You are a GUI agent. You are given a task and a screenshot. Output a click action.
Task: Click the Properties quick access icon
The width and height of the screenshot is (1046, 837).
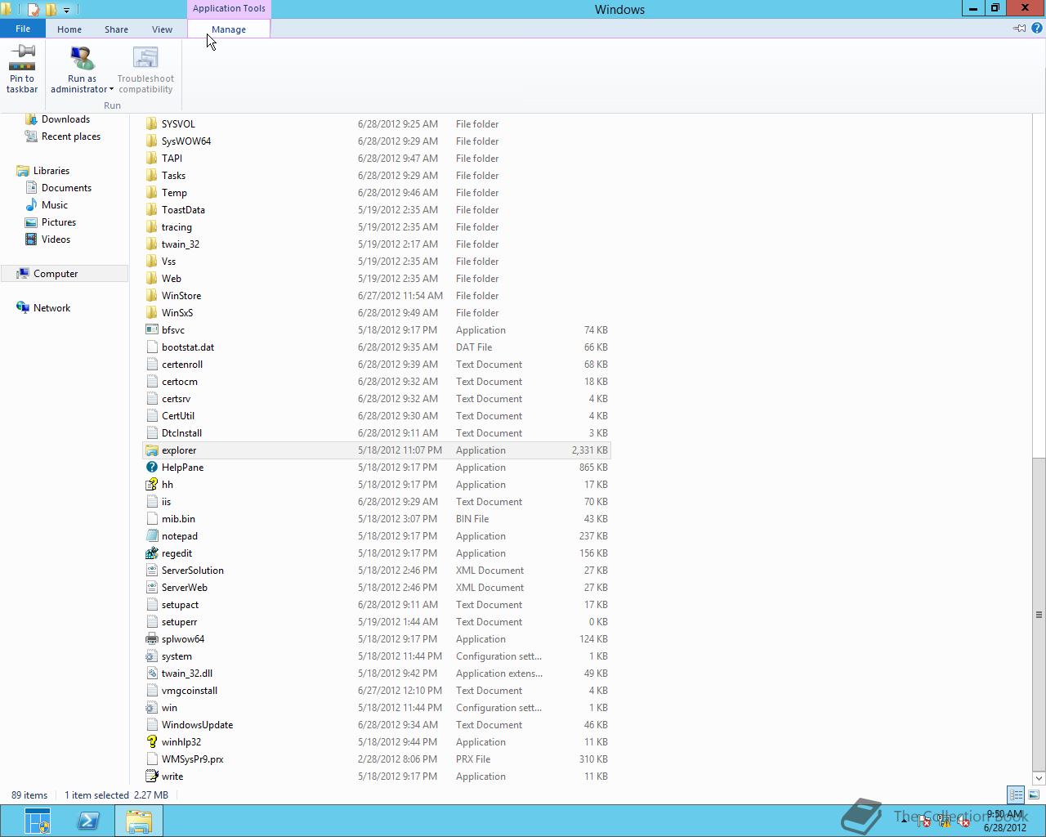point(34,10)
